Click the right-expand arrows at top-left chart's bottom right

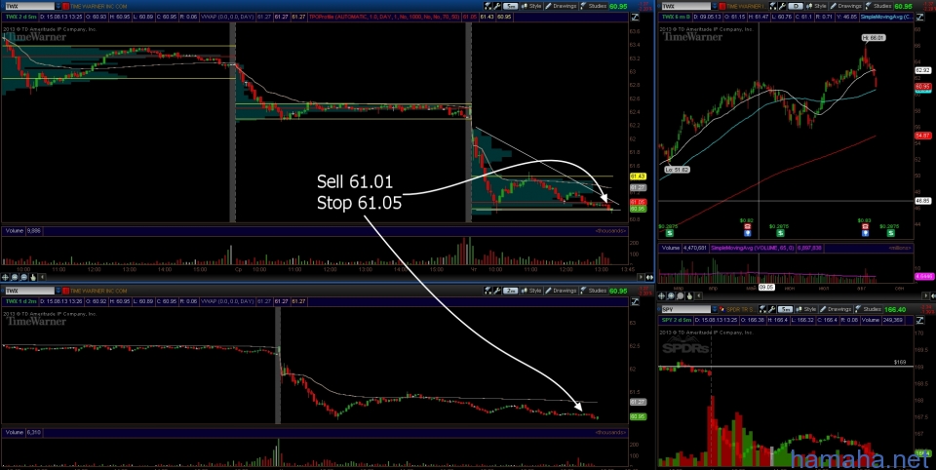point(649,277)
